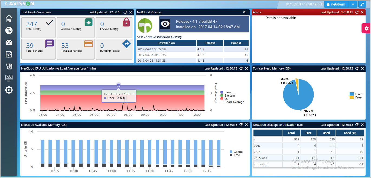Click the CPU chart point marker

coord(119,85)
